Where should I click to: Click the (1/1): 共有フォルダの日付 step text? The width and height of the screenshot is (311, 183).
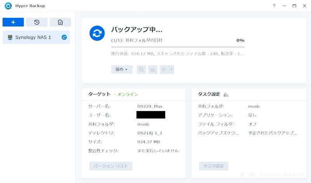coord(137,40)
